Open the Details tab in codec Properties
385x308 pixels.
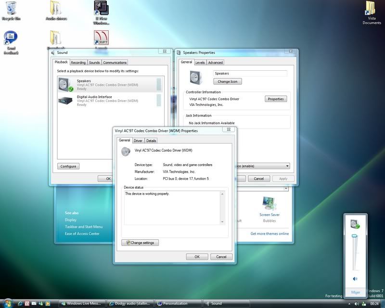click(151, 141)
